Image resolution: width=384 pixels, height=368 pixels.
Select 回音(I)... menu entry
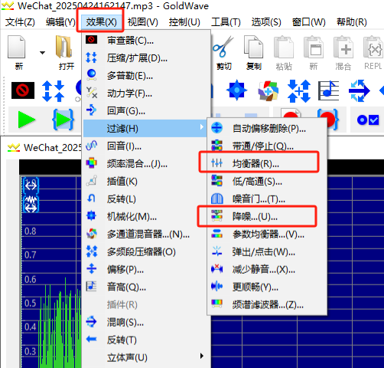tap(146, 146)
